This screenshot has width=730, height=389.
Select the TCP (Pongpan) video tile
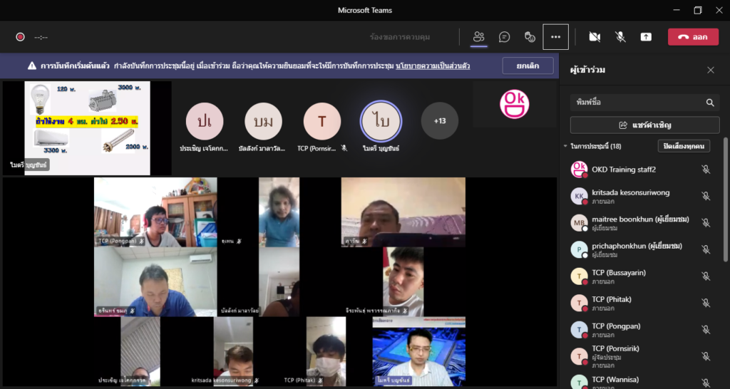[155, 212]
